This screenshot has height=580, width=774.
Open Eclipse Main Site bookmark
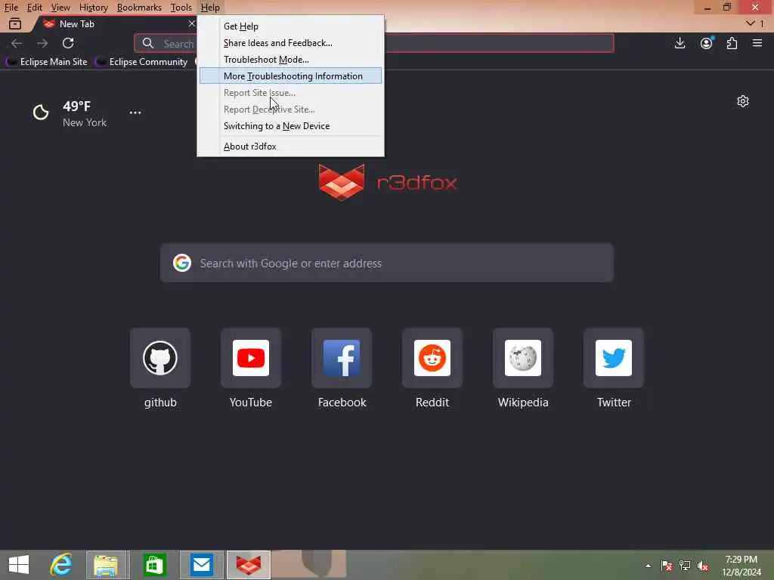click(46, 62)
